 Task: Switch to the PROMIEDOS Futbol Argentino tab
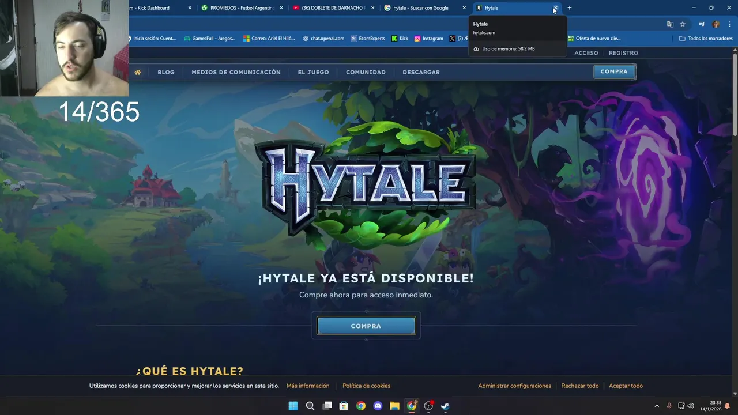click(x=242, y=8)
